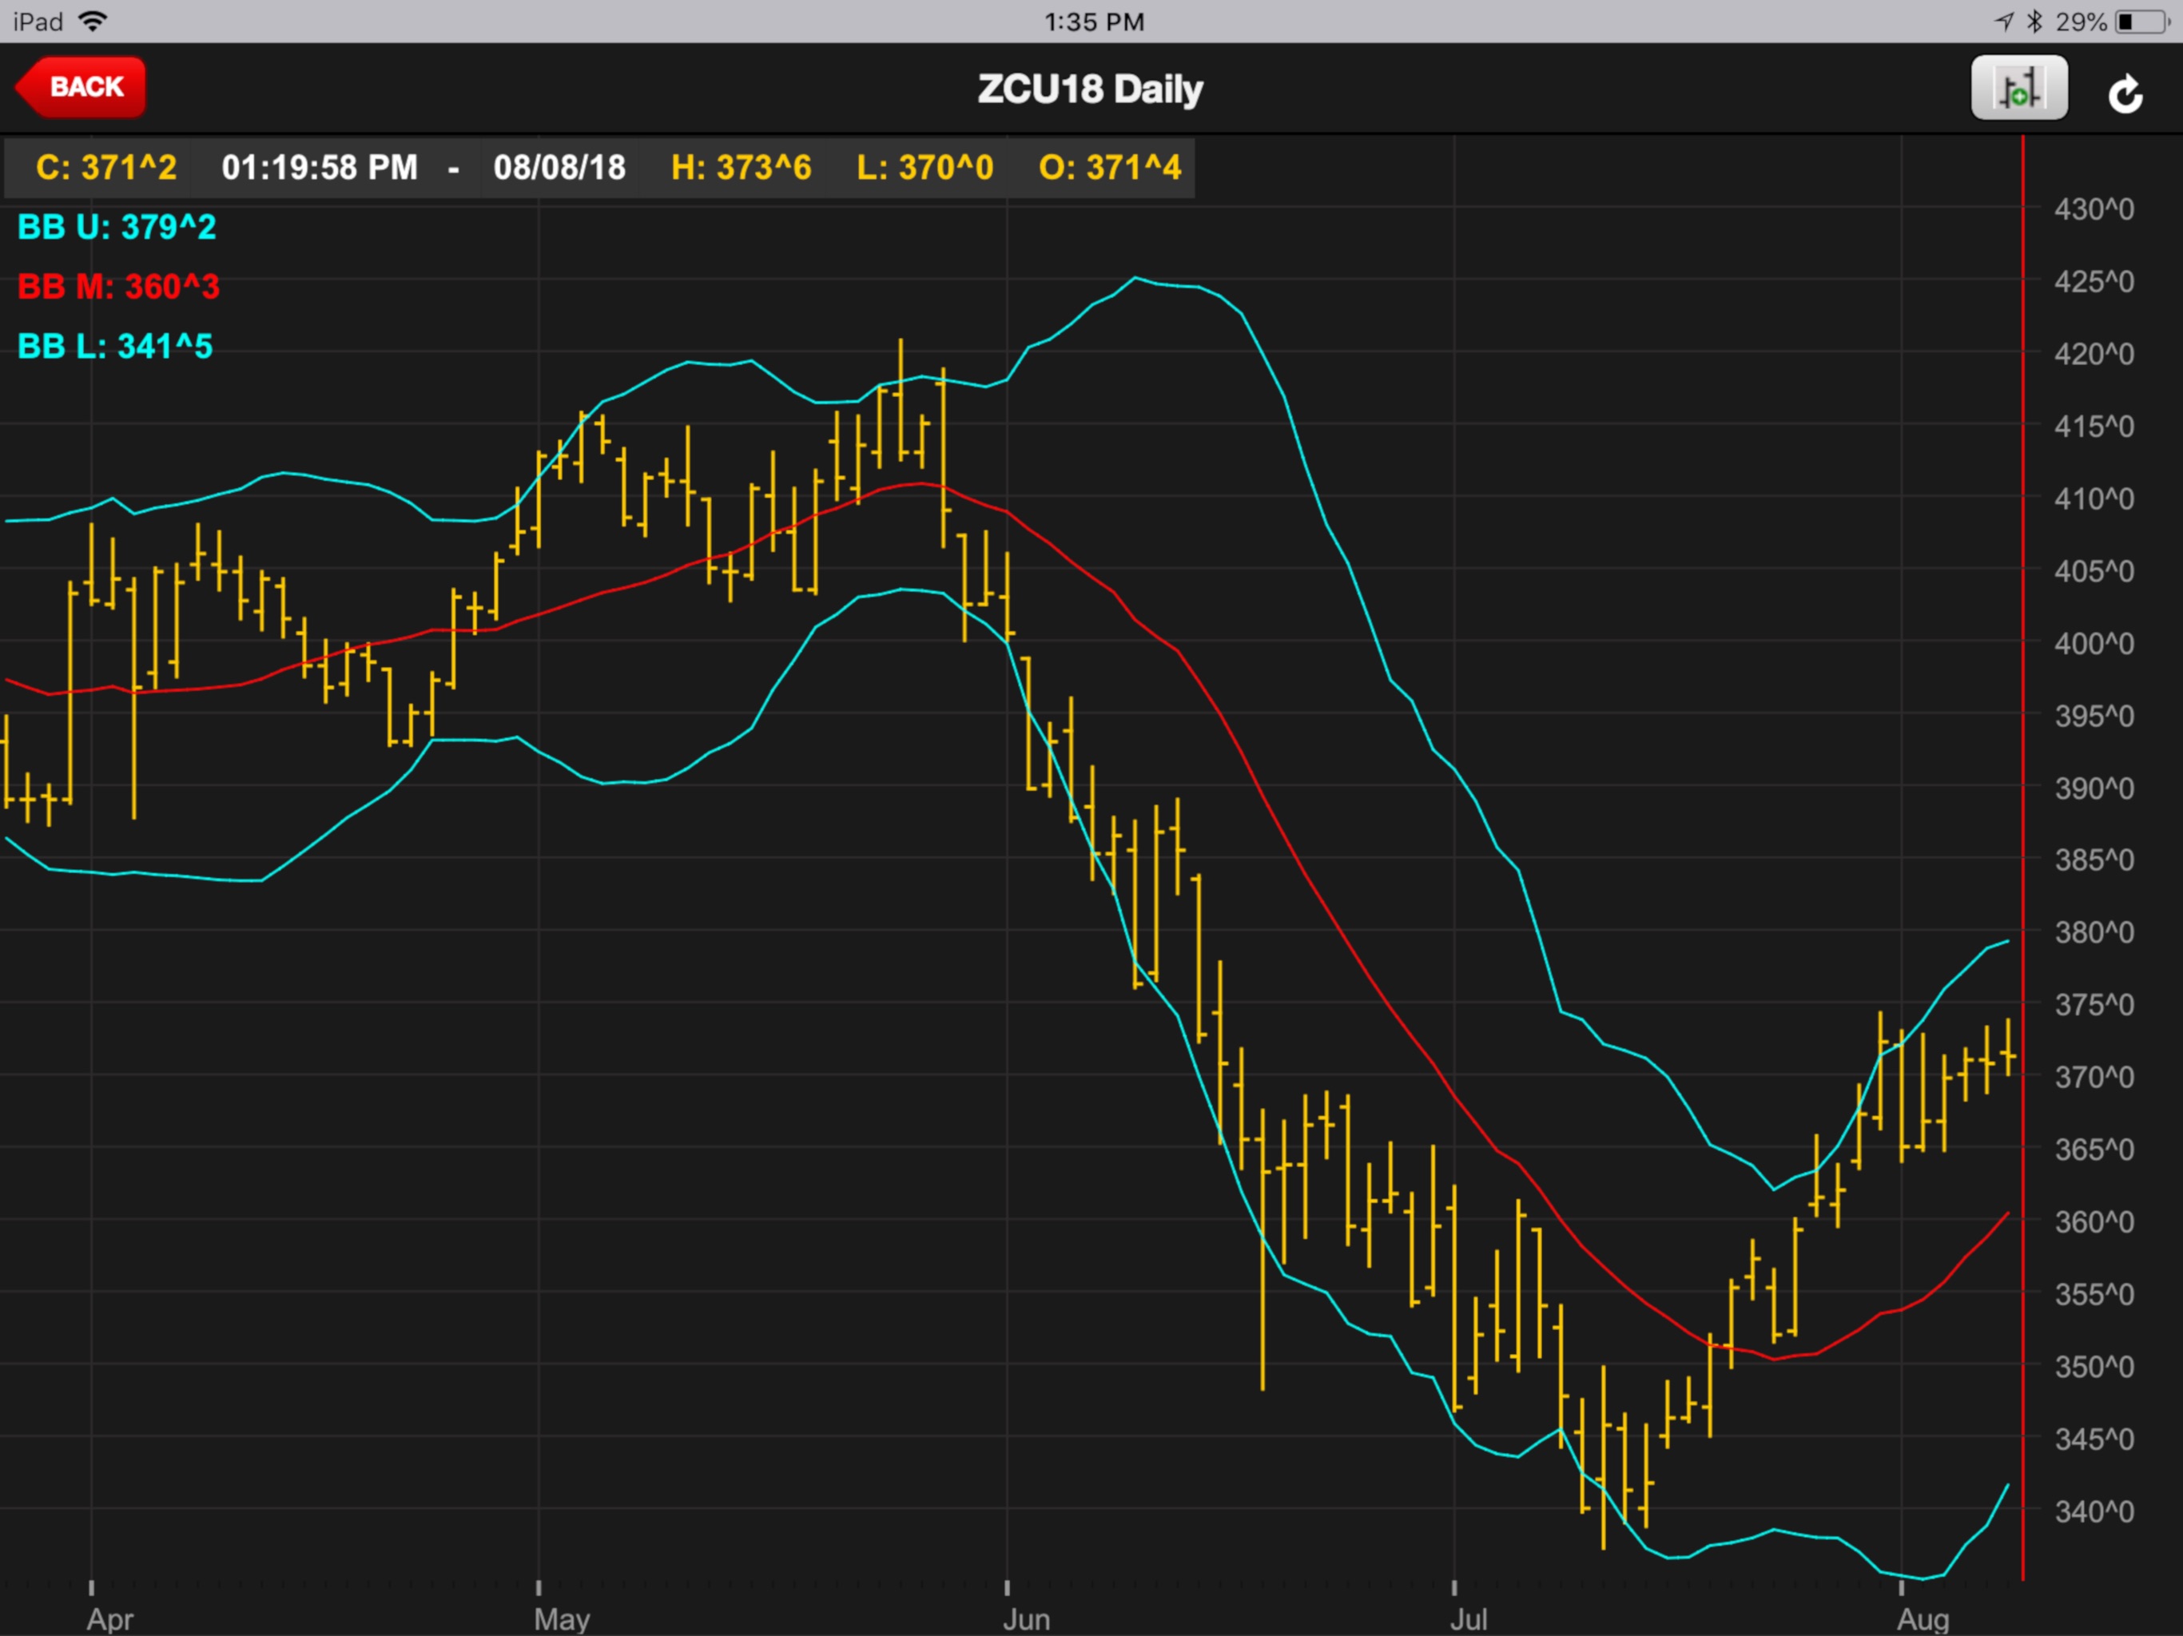Select the close value C: 371^2
2183x1636 pixels.
[x=105, y=168]
